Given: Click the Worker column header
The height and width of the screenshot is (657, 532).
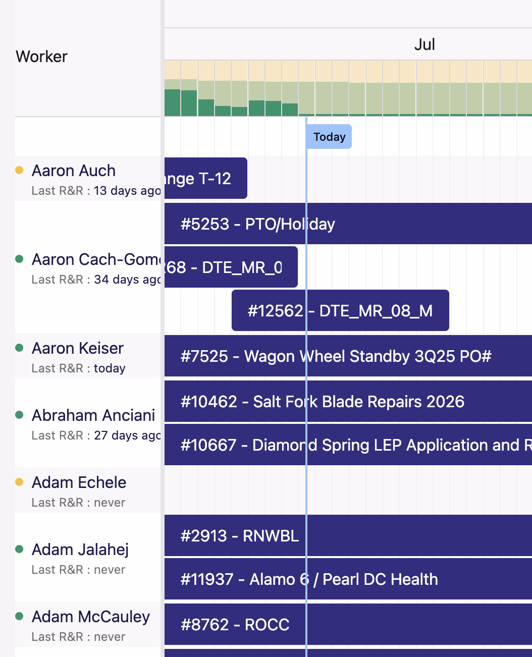Looking at the screenshot, I should pyautogui.click(x=42, y=57).
